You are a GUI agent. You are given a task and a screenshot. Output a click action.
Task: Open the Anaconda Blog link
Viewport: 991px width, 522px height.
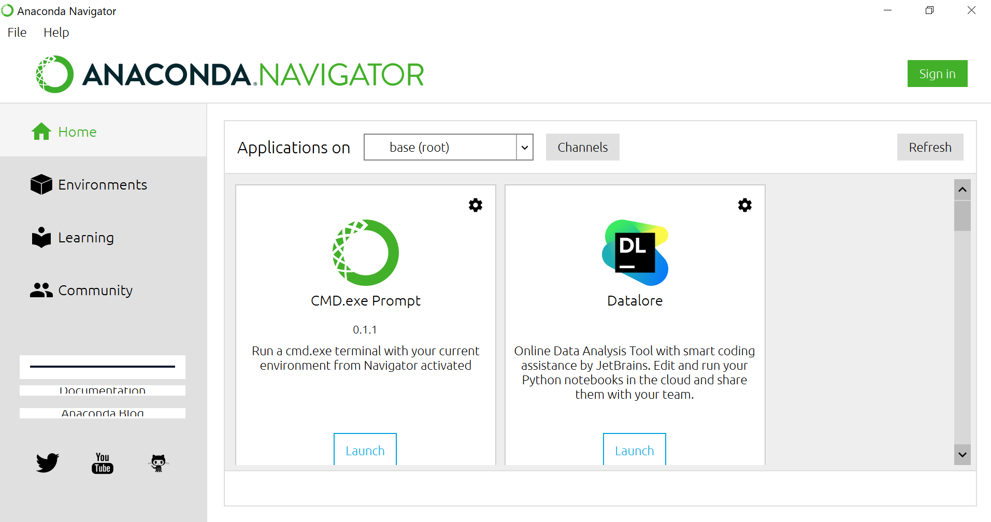[103, 413]
